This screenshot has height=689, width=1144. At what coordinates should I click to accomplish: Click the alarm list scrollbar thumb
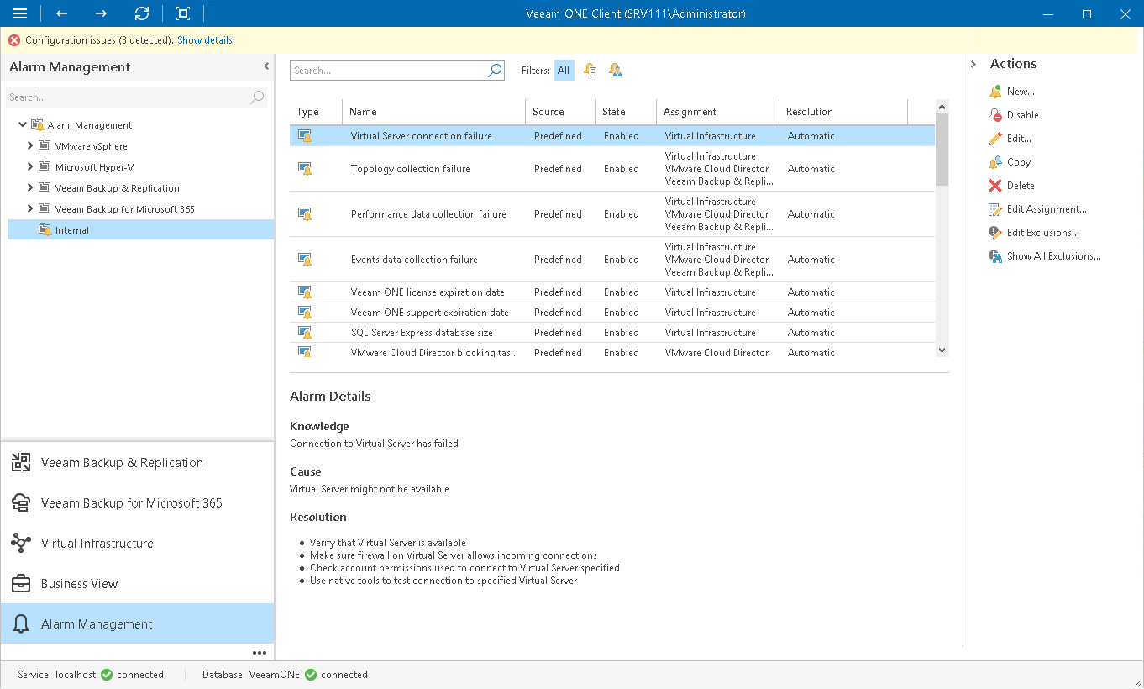coord(942,150)
